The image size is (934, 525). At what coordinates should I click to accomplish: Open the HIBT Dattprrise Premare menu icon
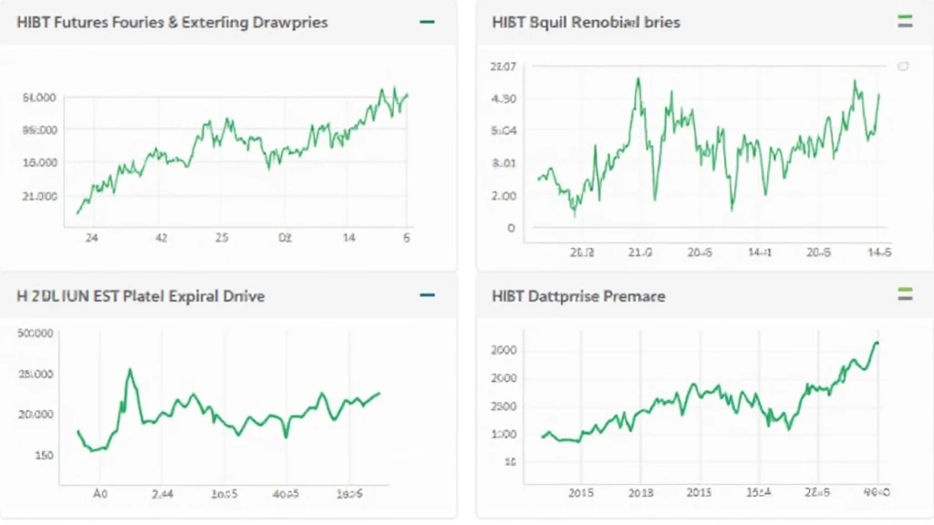[x=904, y=293]
